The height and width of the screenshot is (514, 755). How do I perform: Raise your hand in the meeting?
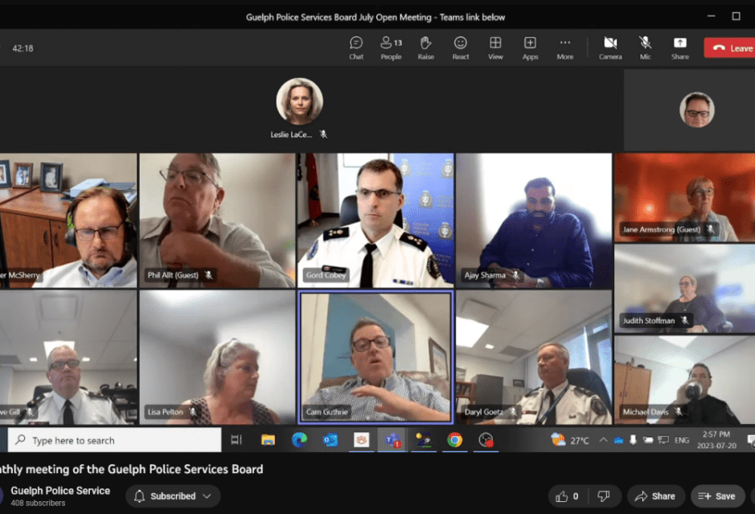coord(425,47)
